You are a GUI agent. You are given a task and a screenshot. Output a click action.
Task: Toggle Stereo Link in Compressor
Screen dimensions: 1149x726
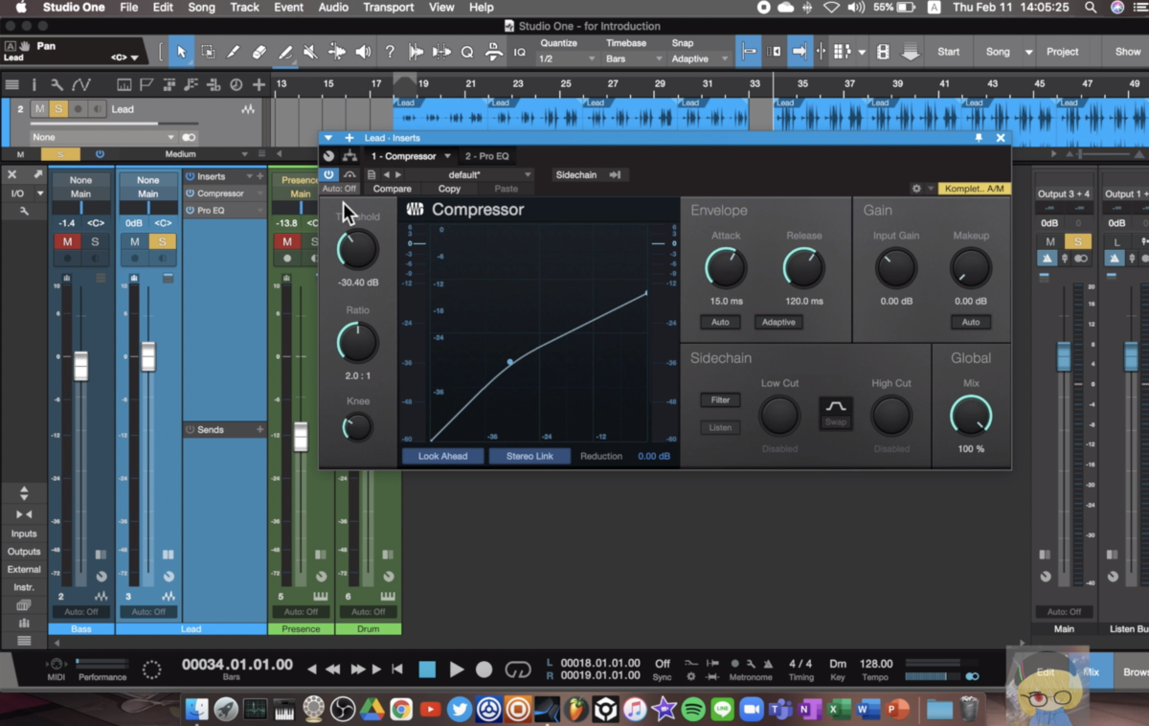point(529,456)
